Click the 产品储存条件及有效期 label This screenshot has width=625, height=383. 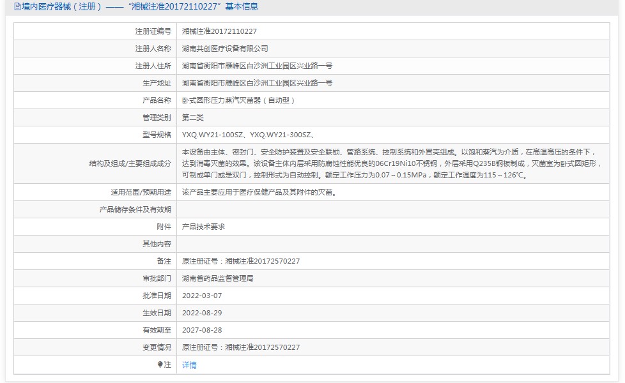click(x=135, y=209)
